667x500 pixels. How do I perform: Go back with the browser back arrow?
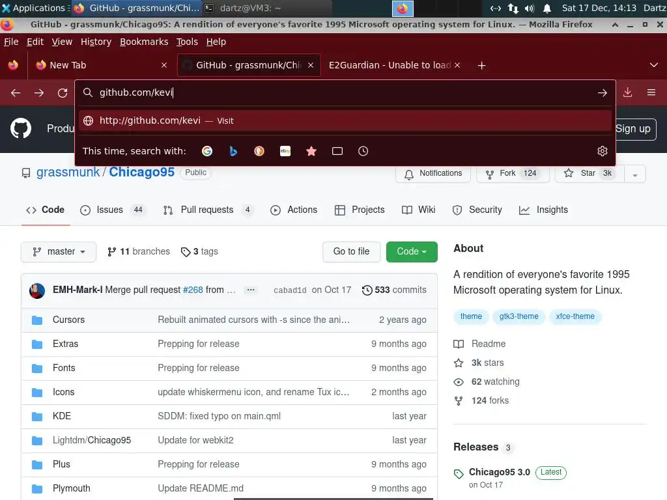[16, 92]
